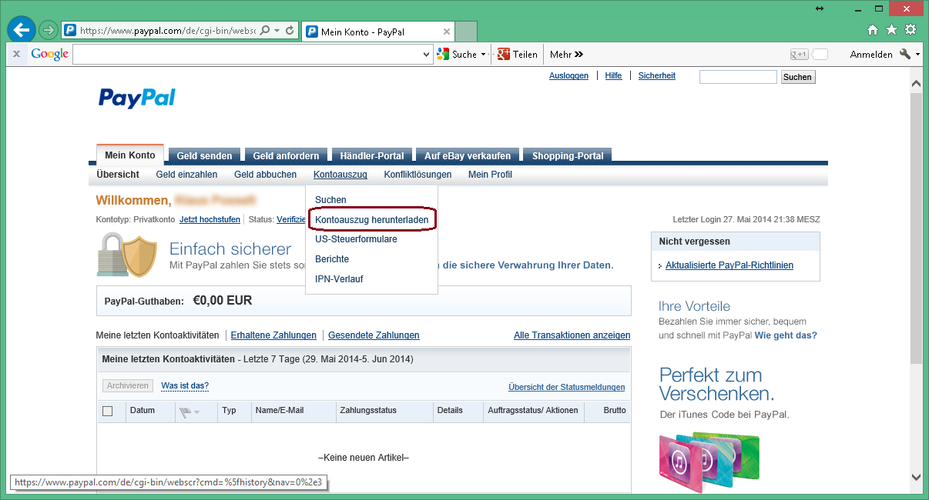The image size is (929, 500).
Task: Select Kontoauszug herunterladen from the menu
Action: coord(371,219)
